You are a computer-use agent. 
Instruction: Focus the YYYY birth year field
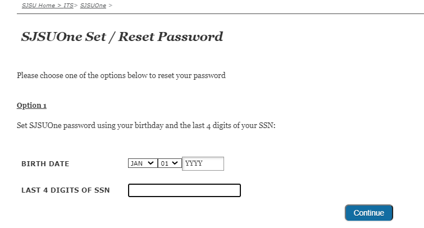coord(203,163)
